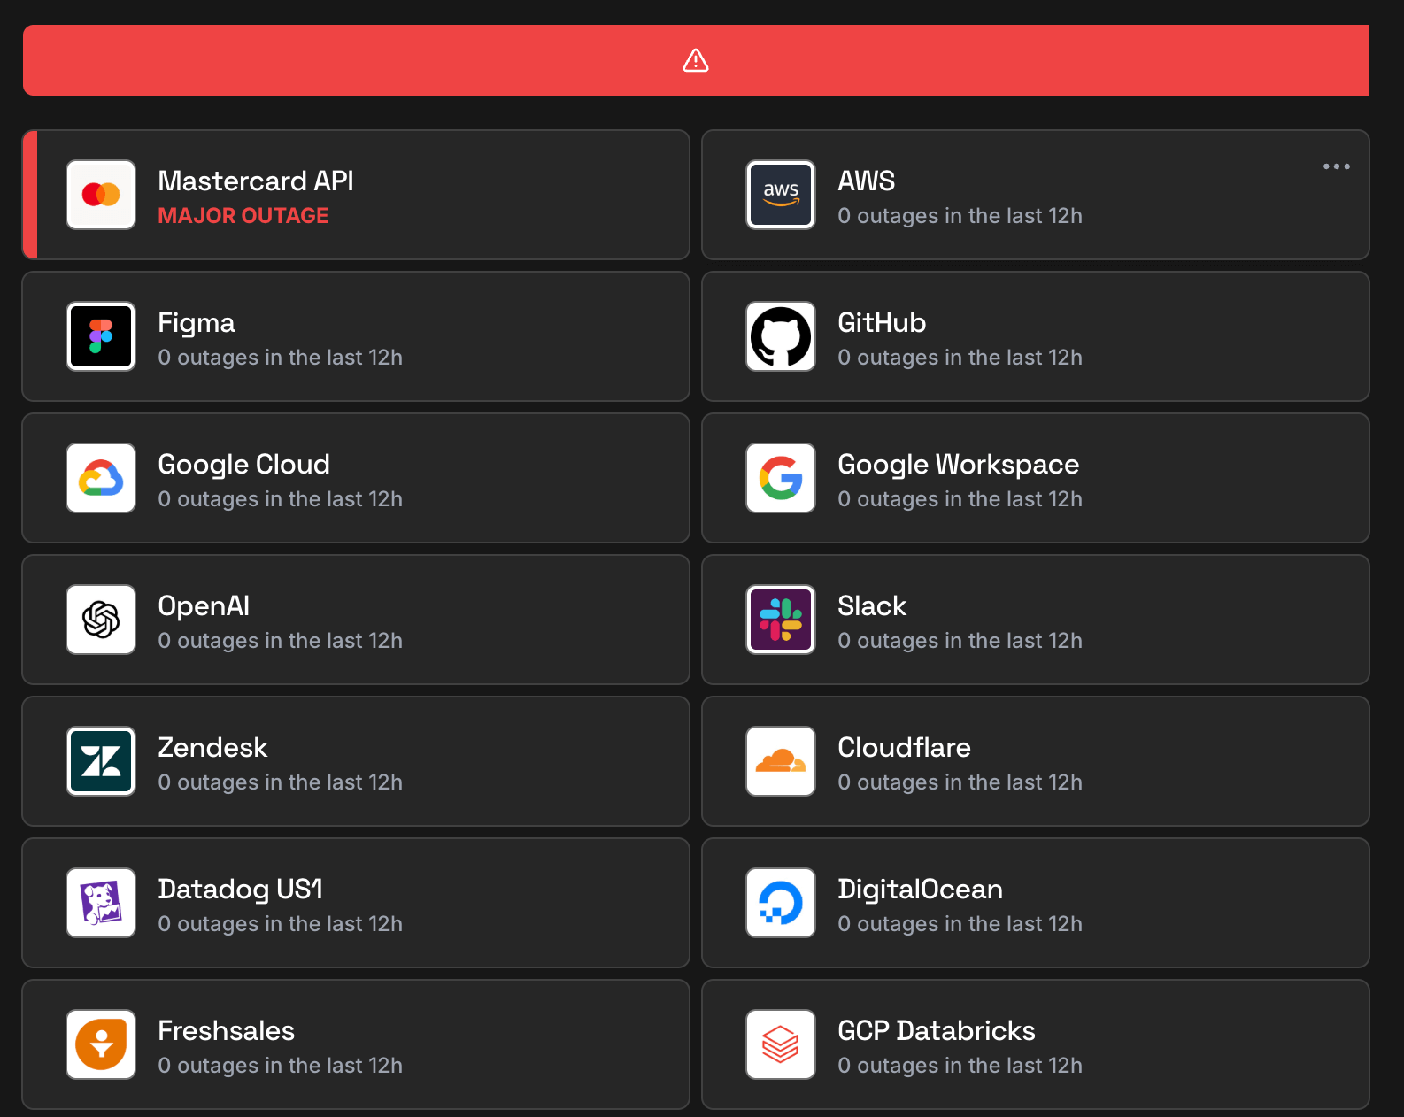1404x1117 pixels.
Task: Click the Cloudflare cloud icon
Action: point(781,761)
